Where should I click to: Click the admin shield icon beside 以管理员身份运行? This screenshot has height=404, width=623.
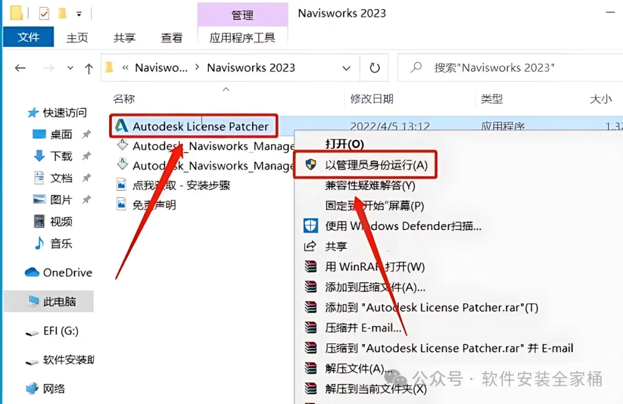coord(311,165)
